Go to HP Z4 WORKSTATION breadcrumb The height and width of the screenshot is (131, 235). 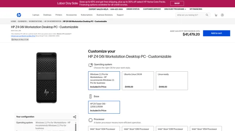coord(53,21)
